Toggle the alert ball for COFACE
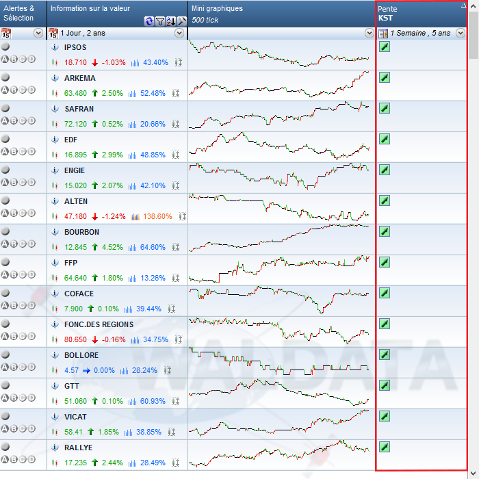 tap(5, 293)
